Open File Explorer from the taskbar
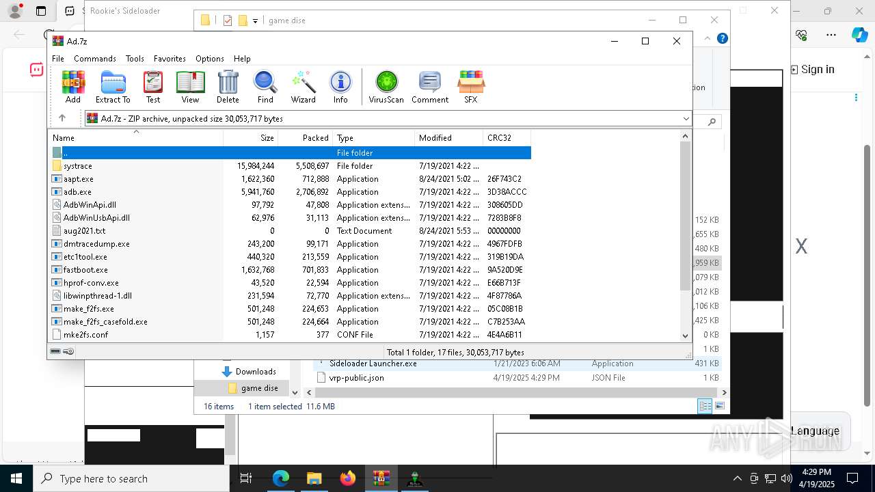Viewport: 875px width, 492px height. coord(314,478)
